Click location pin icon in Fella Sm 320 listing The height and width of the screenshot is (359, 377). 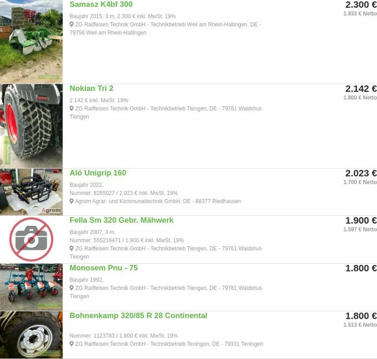[x=71, y=248]
